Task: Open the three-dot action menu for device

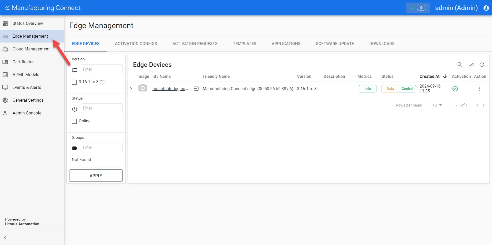Action: click(479, 89)
